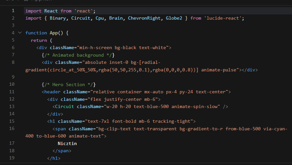The height and width of the screenshot is (165, 292).
Task: Click line number 1 in the gutter
Action: pyautogui.click(x=13, y=10)
